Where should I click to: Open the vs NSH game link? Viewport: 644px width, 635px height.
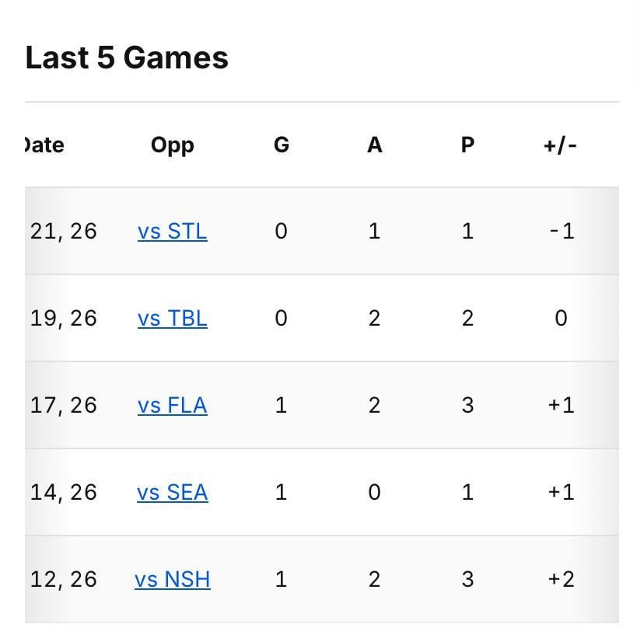coord(172,579)
